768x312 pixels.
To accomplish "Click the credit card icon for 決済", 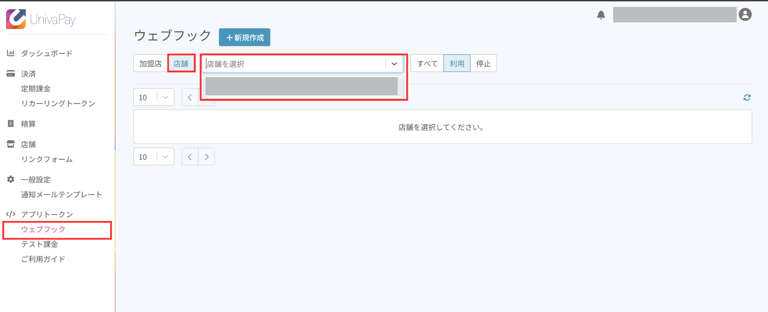I will click(x=10, y=74).
